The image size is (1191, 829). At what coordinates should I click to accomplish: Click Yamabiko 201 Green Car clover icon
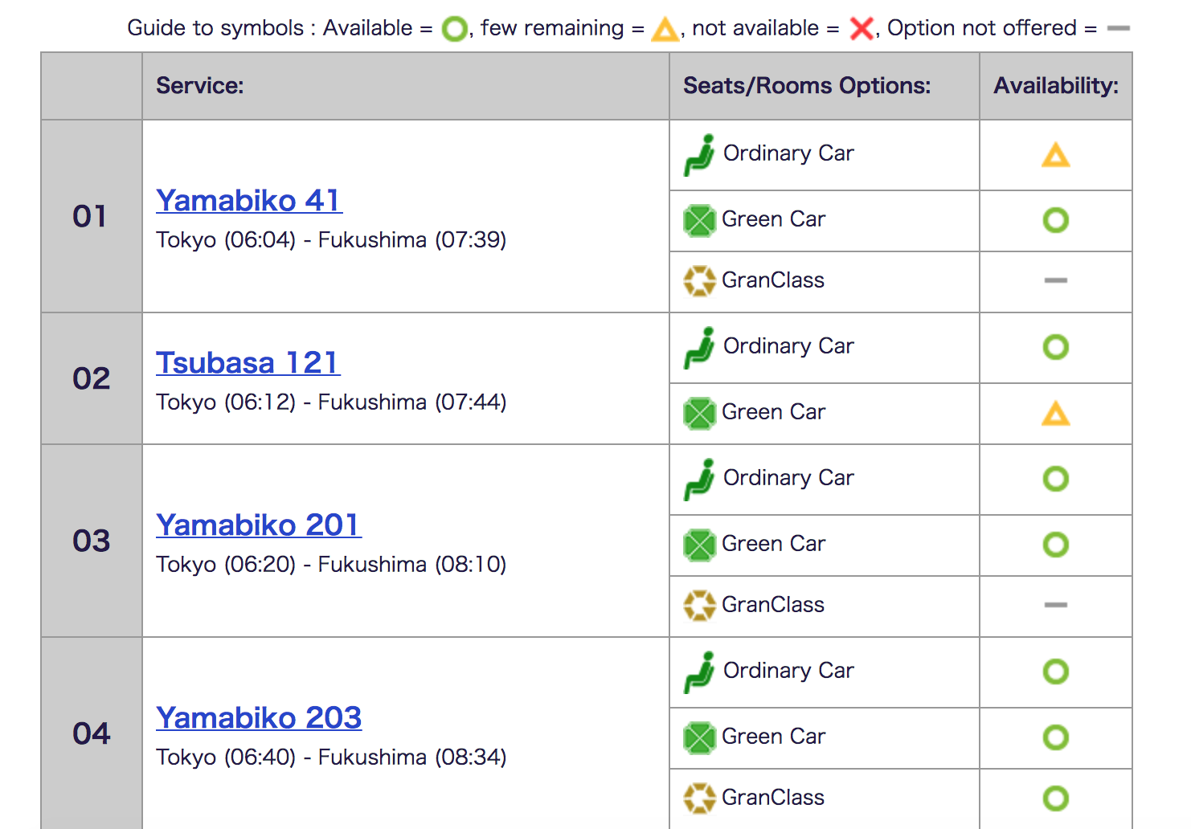[699, 545]
